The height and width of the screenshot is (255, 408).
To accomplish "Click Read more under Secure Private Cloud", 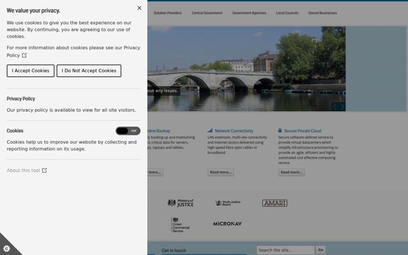I will tap(291, 172).
